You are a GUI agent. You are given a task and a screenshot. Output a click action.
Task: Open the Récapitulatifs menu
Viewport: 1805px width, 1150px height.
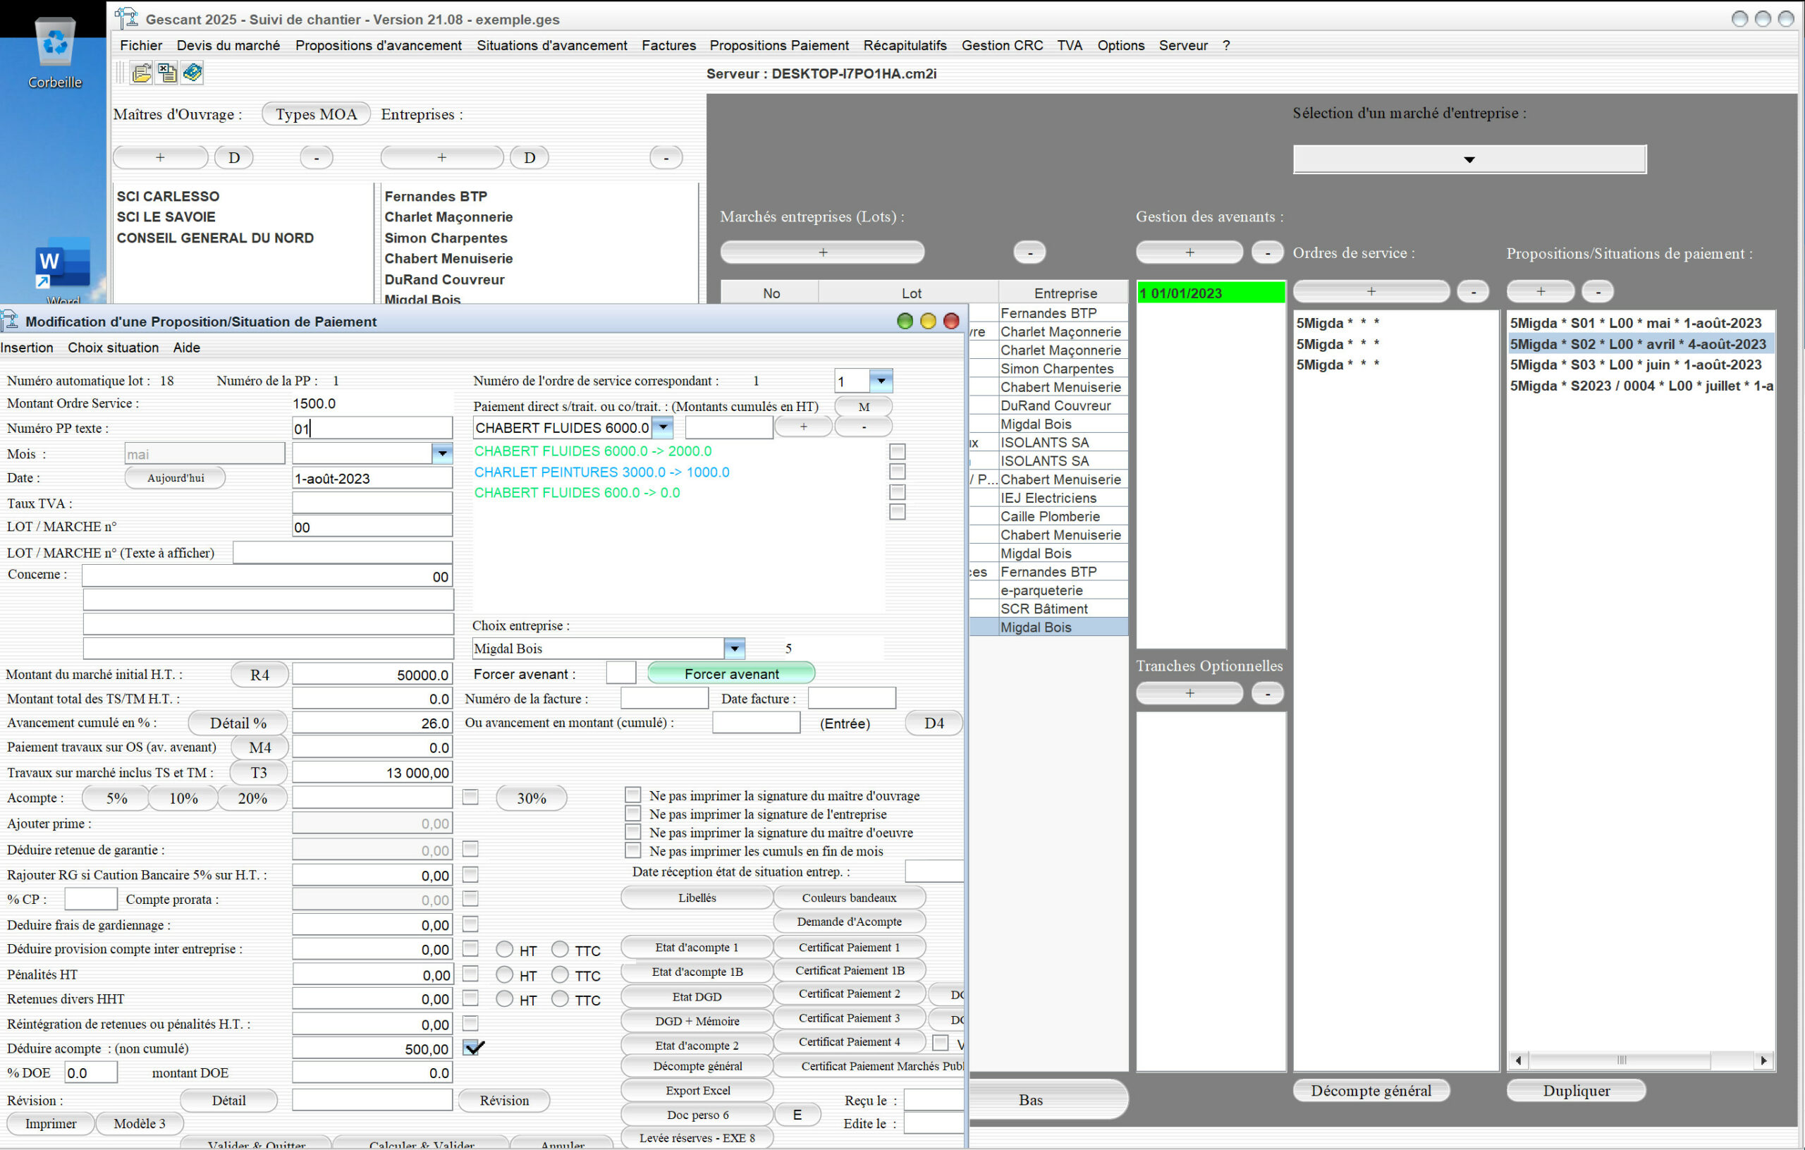pos(905,45)
